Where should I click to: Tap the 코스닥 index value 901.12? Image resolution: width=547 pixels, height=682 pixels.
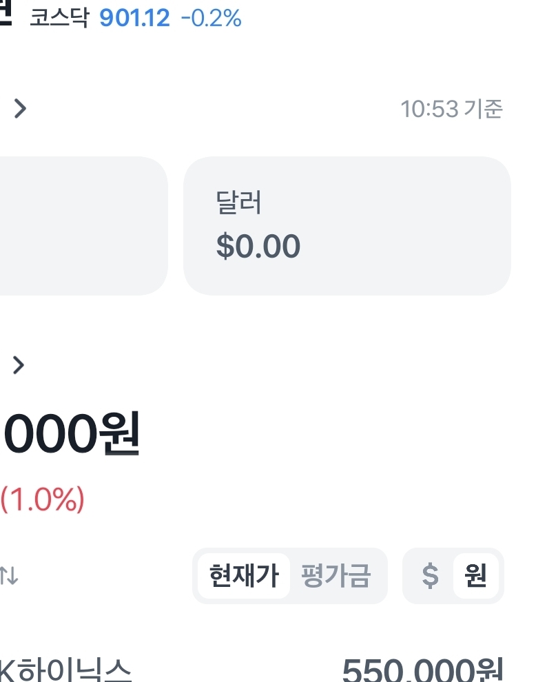(x=134, y=18)
